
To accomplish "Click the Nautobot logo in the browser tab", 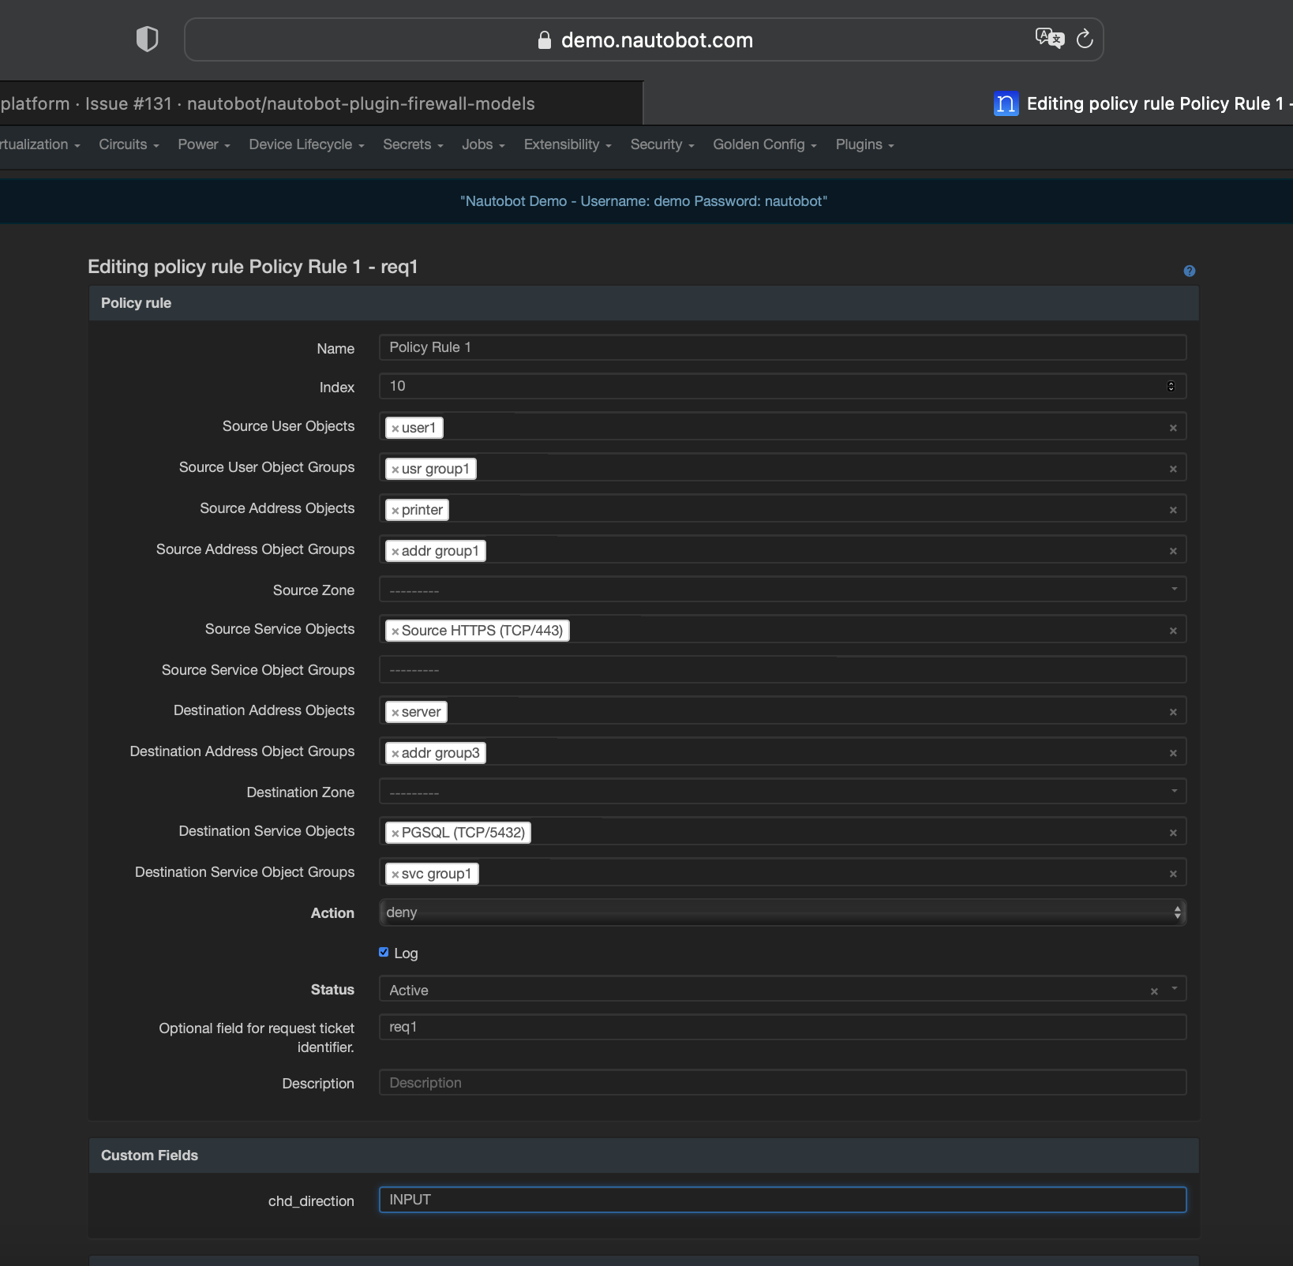I will tap(1006, 103).
